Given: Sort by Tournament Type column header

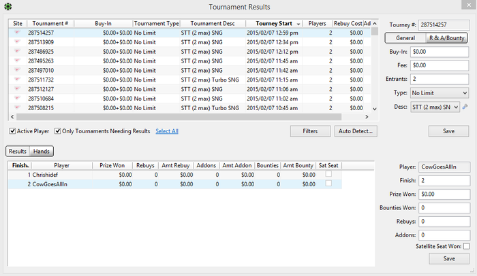Looking at the screenshot, I should click(x=156, y=23).
